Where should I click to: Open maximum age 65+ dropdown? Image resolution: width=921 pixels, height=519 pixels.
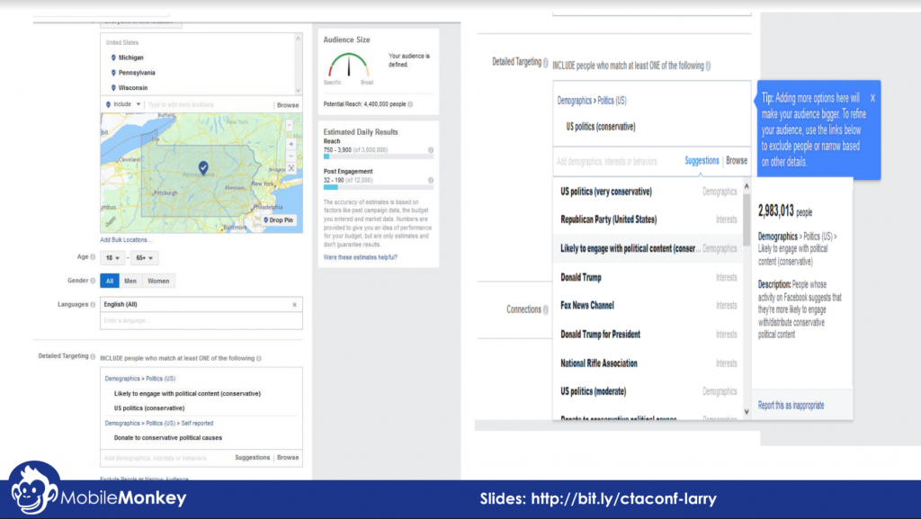(x=145, y=258)
